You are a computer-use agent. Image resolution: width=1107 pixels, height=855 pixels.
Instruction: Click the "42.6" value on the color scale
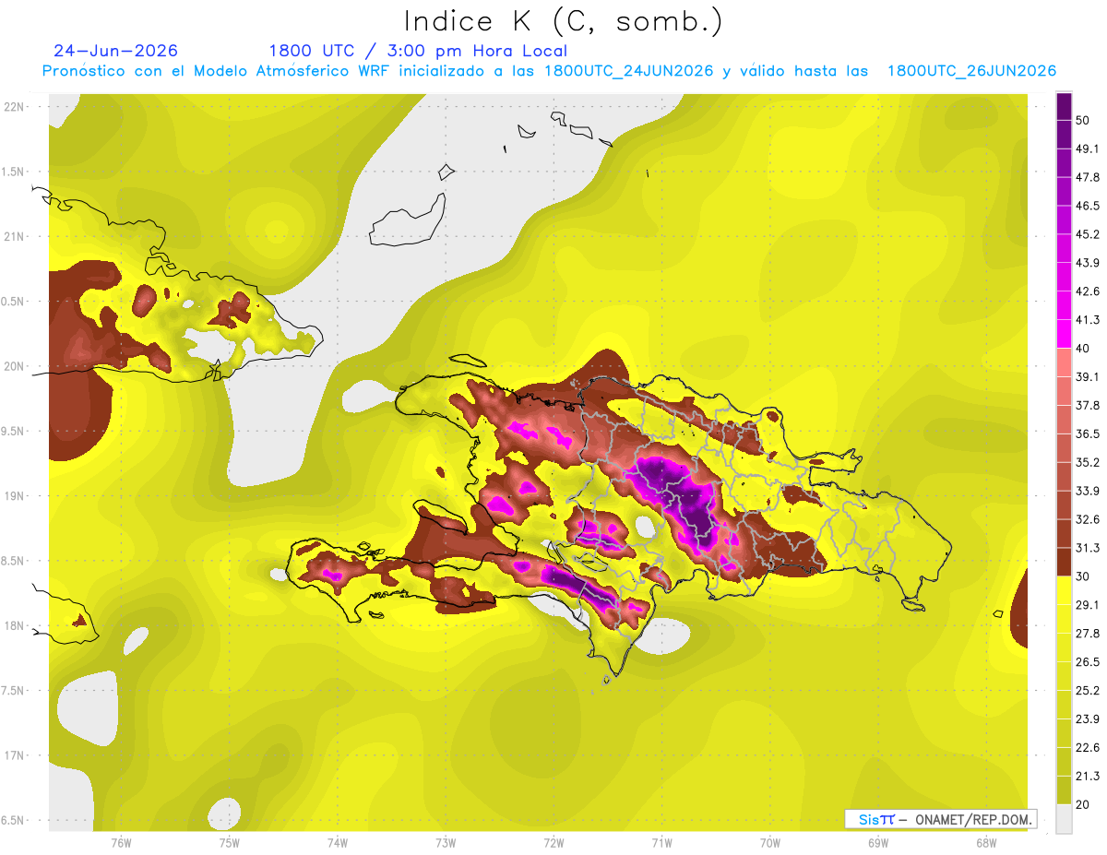tap(1088, 291)
